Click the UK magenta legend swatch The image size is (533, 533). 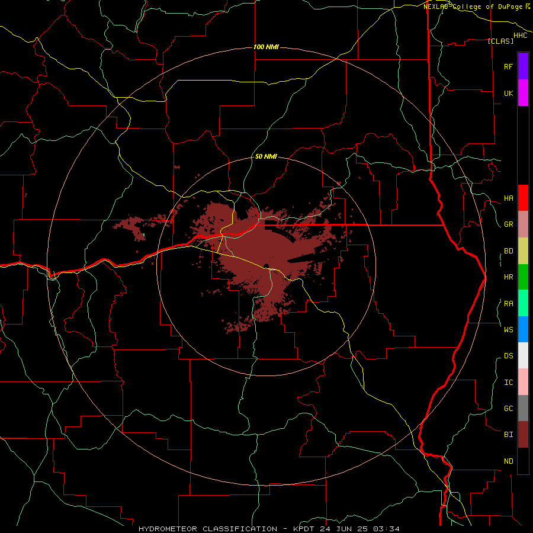click(x=523, y=93)
